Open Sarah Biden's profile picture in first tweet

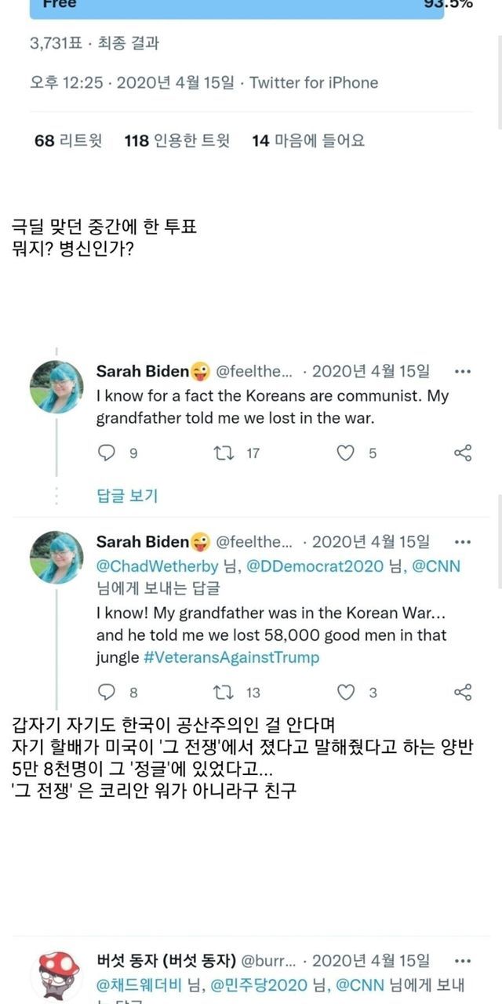(56, 387)
